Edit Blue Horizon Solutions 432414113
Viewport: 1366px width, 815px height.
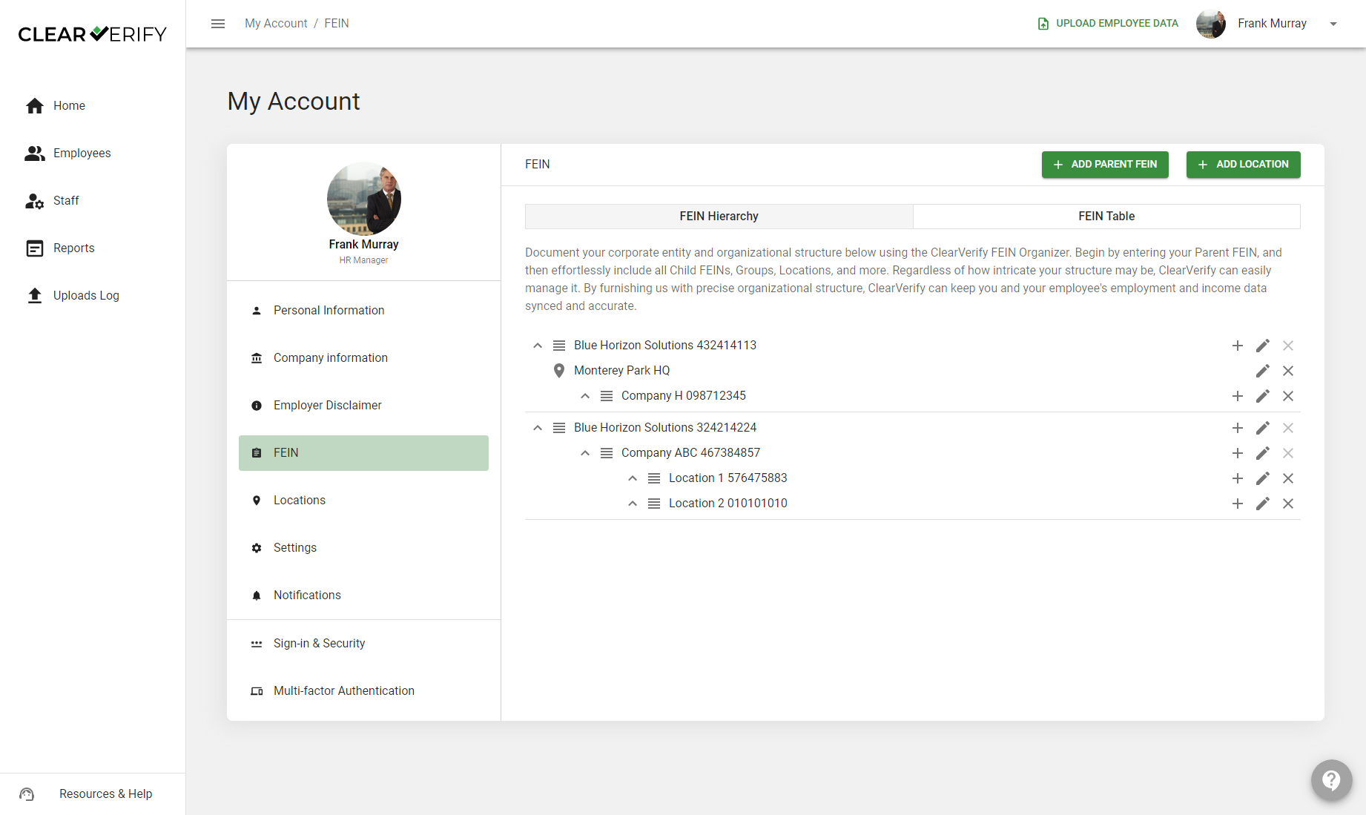1263,346
